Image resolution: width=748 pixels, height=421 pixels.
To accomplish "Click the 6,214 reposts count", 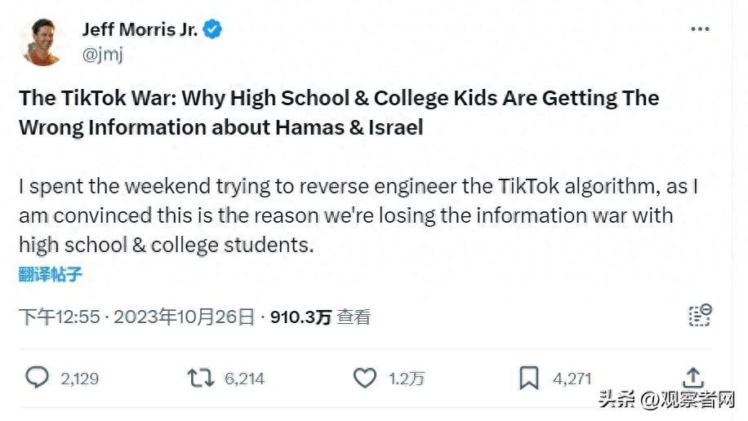I will point(244,379).
